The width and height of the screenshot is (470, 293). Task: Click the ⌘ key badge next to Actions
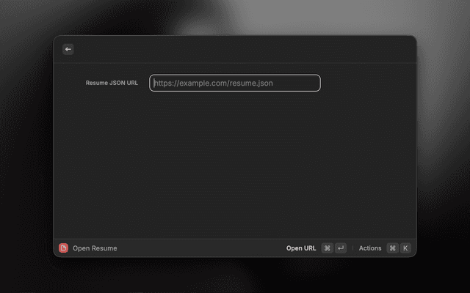392,248
